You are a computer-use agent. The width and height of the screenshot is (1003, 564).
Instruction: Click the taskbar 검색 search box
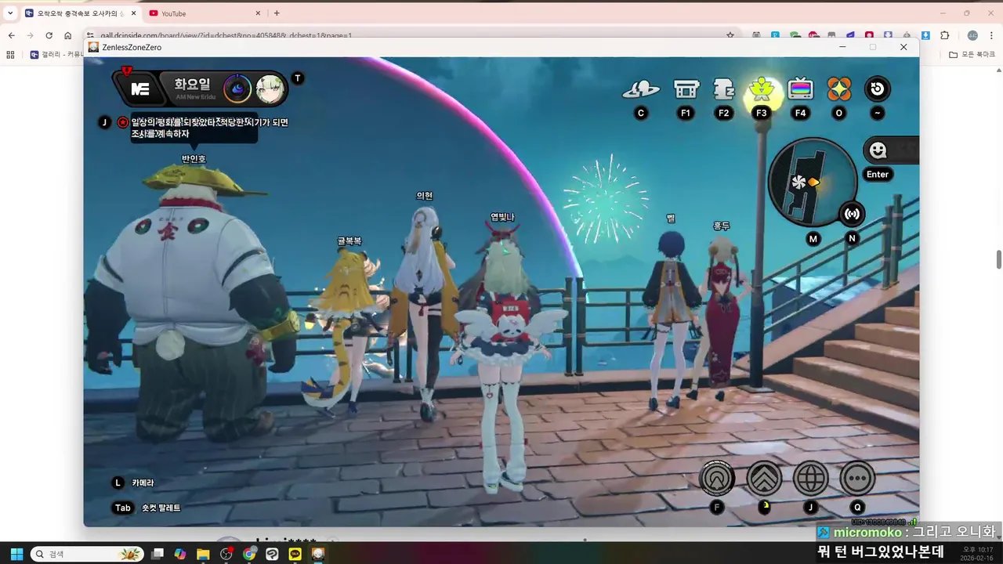(x=87, y=554)
